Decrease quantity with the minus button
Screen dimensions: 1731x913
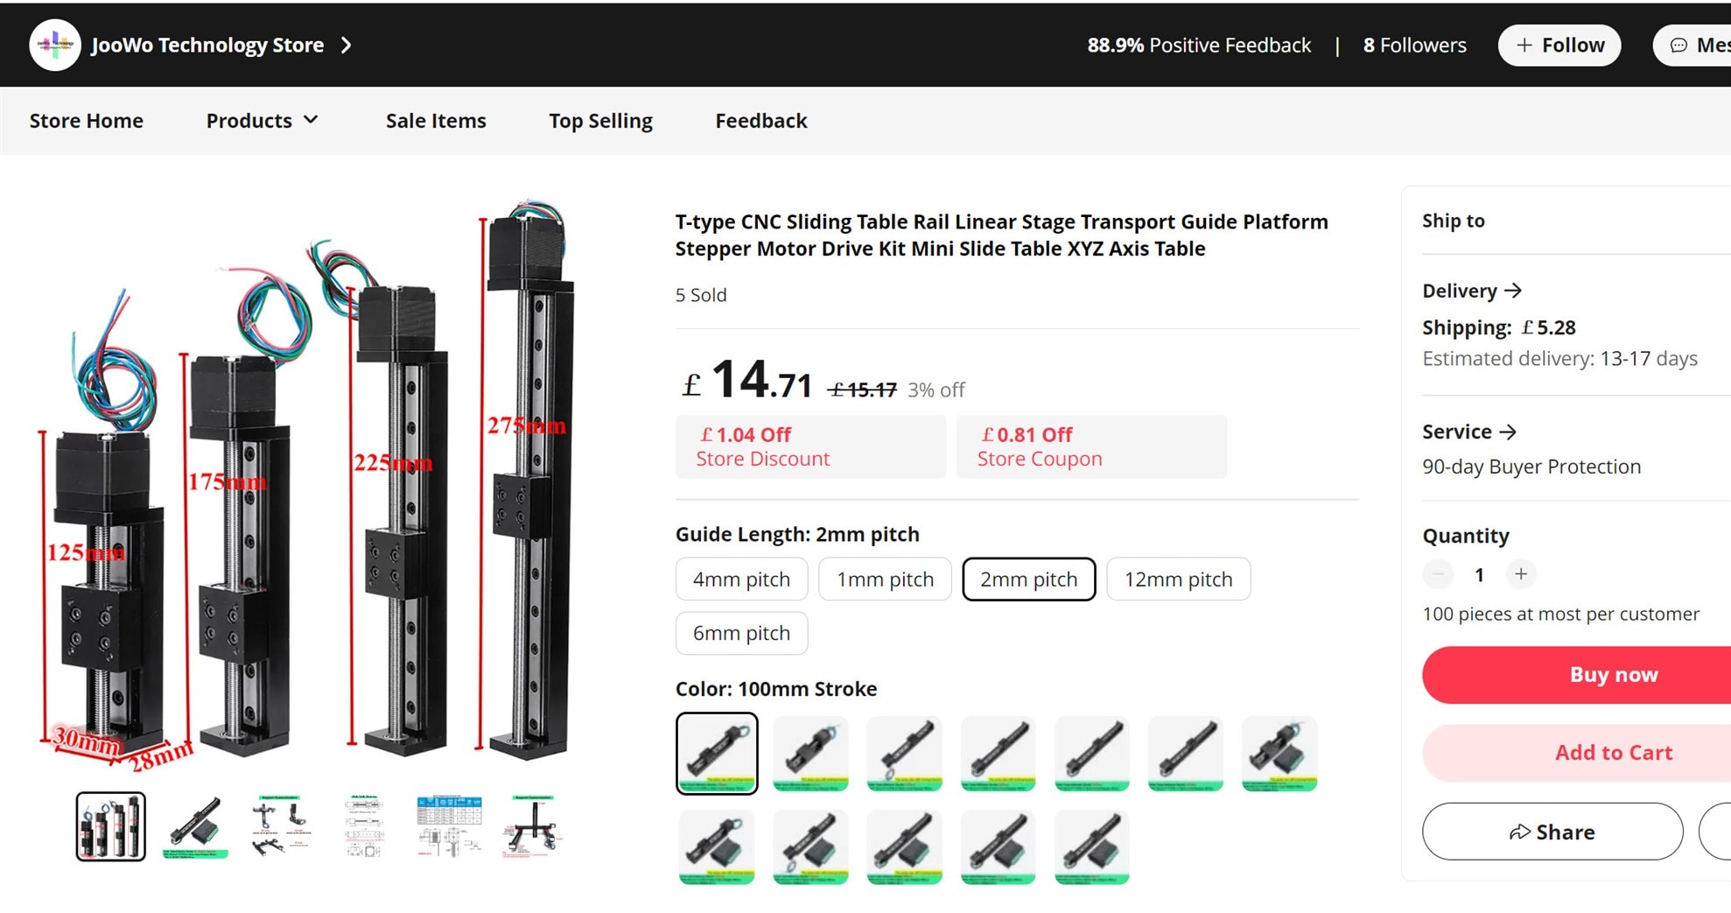pos(1437,574)
